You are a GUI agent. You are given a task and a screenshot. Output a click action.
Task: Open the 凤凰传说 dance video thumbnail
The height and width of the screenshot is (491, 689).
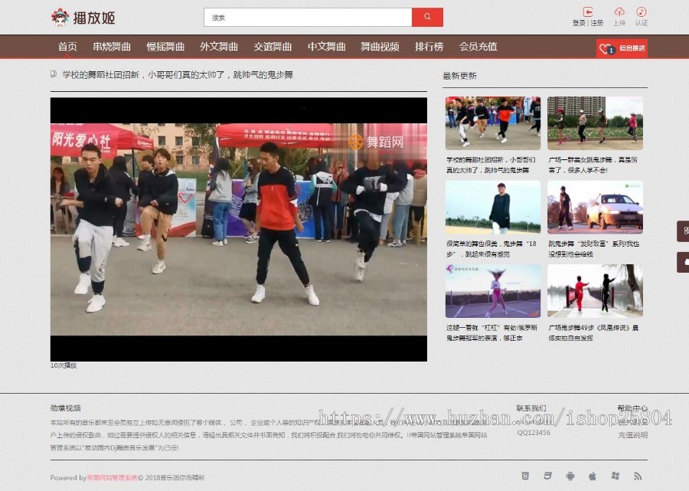[x=595, y=293]
